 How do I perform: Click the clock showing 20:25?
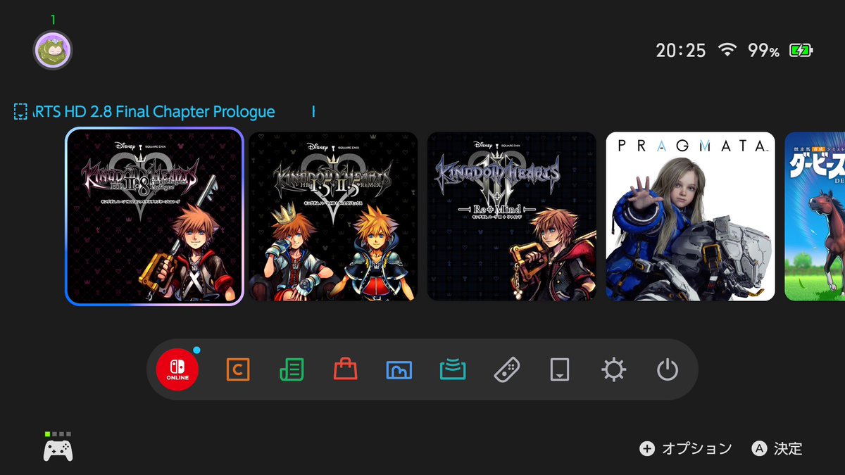(680, 51)
